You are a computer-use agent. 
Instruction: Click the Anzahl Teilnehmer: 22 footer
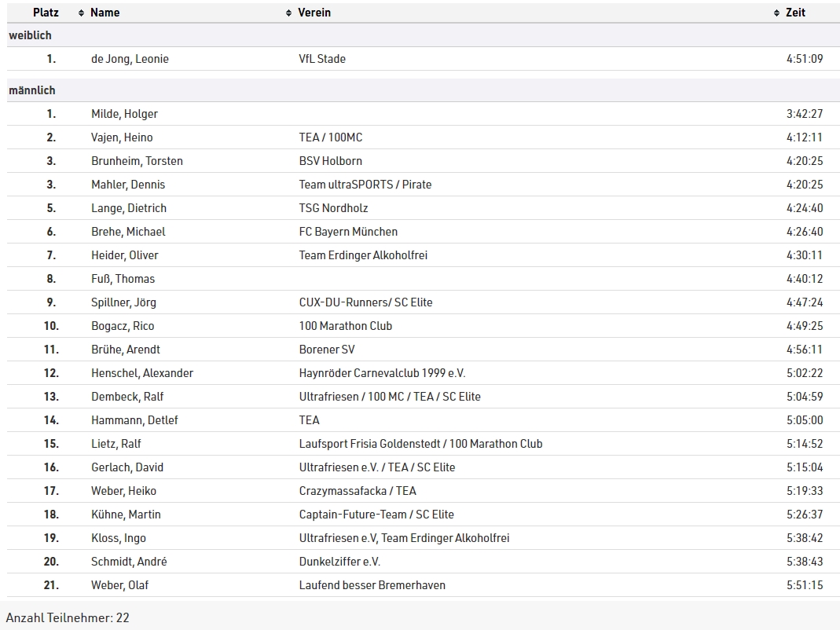pyautogui.click(x=68, y=618)
